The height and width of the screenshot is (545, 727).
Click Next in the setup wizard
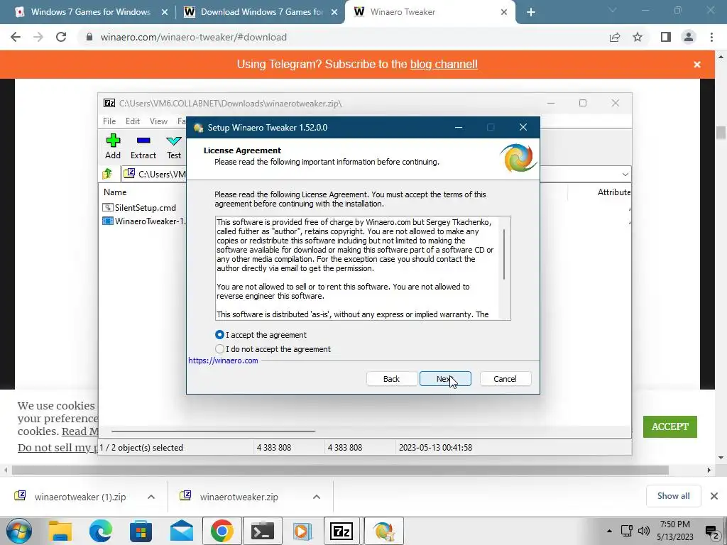tap(445, 379)
